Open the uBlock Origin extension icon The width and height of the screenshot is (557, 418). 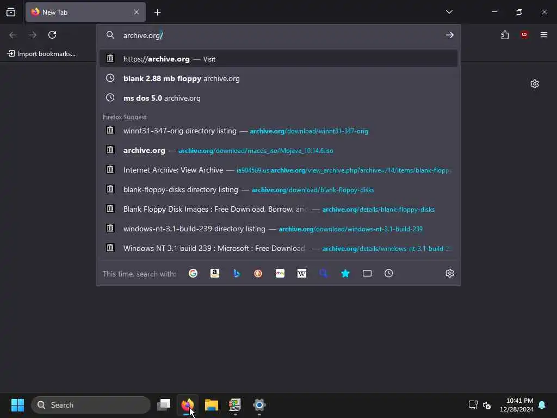tap(524, 35)
